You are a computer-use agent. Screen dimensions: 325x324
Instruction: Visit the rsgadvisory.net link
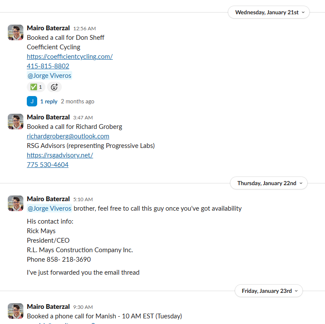pos(60,155)
